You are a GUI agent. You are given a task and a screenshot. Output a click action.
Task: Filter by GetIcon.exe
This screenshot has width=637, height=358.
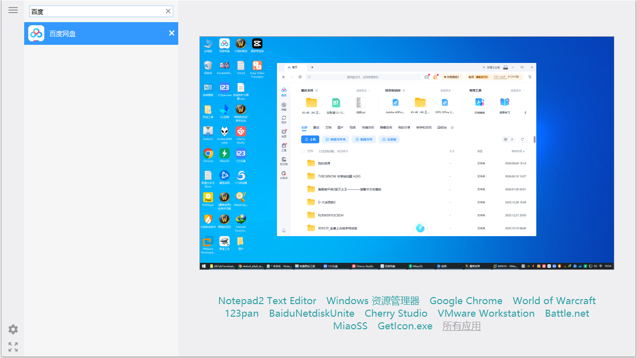pos(405,326)
